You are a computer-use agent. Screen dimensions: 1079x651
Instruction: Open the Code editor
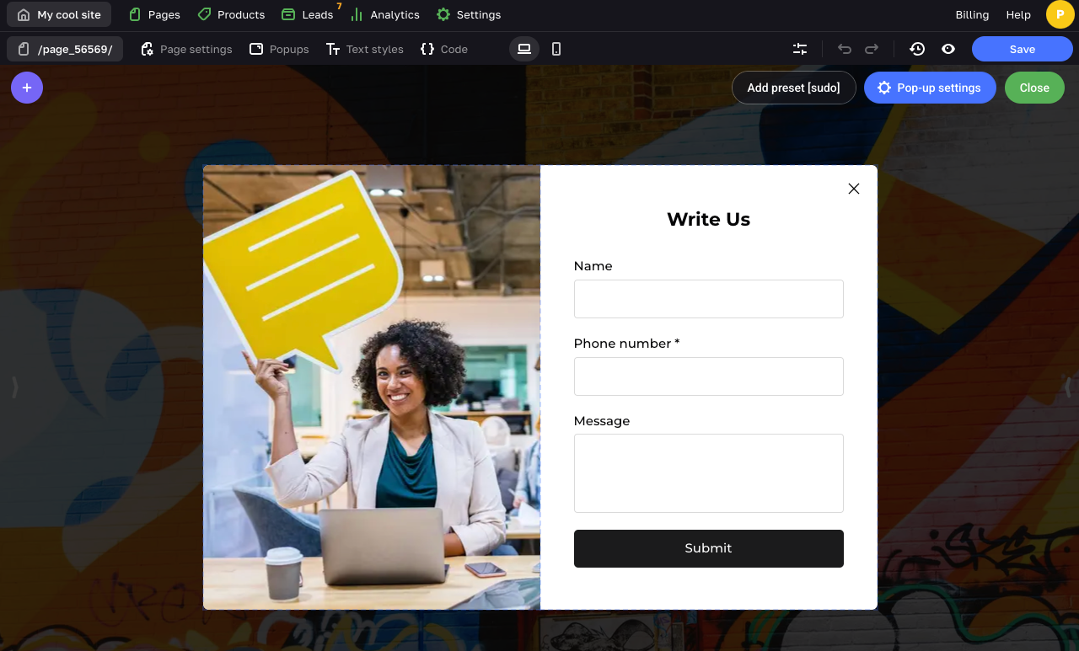(x=444, y=49)
